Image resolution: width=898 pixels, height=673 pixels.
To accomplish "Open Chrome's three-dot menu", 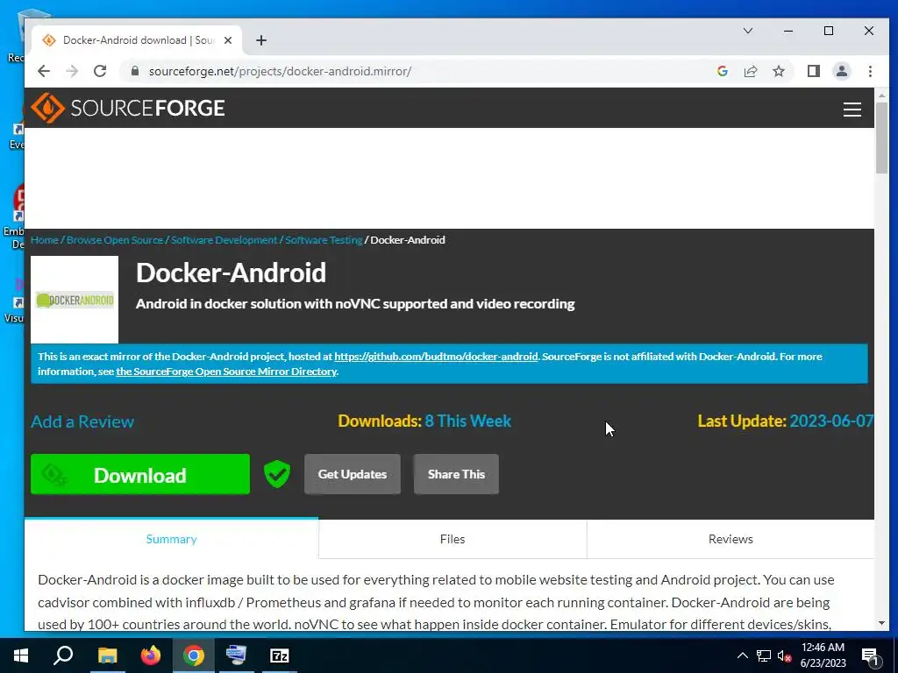I will 870,71.
